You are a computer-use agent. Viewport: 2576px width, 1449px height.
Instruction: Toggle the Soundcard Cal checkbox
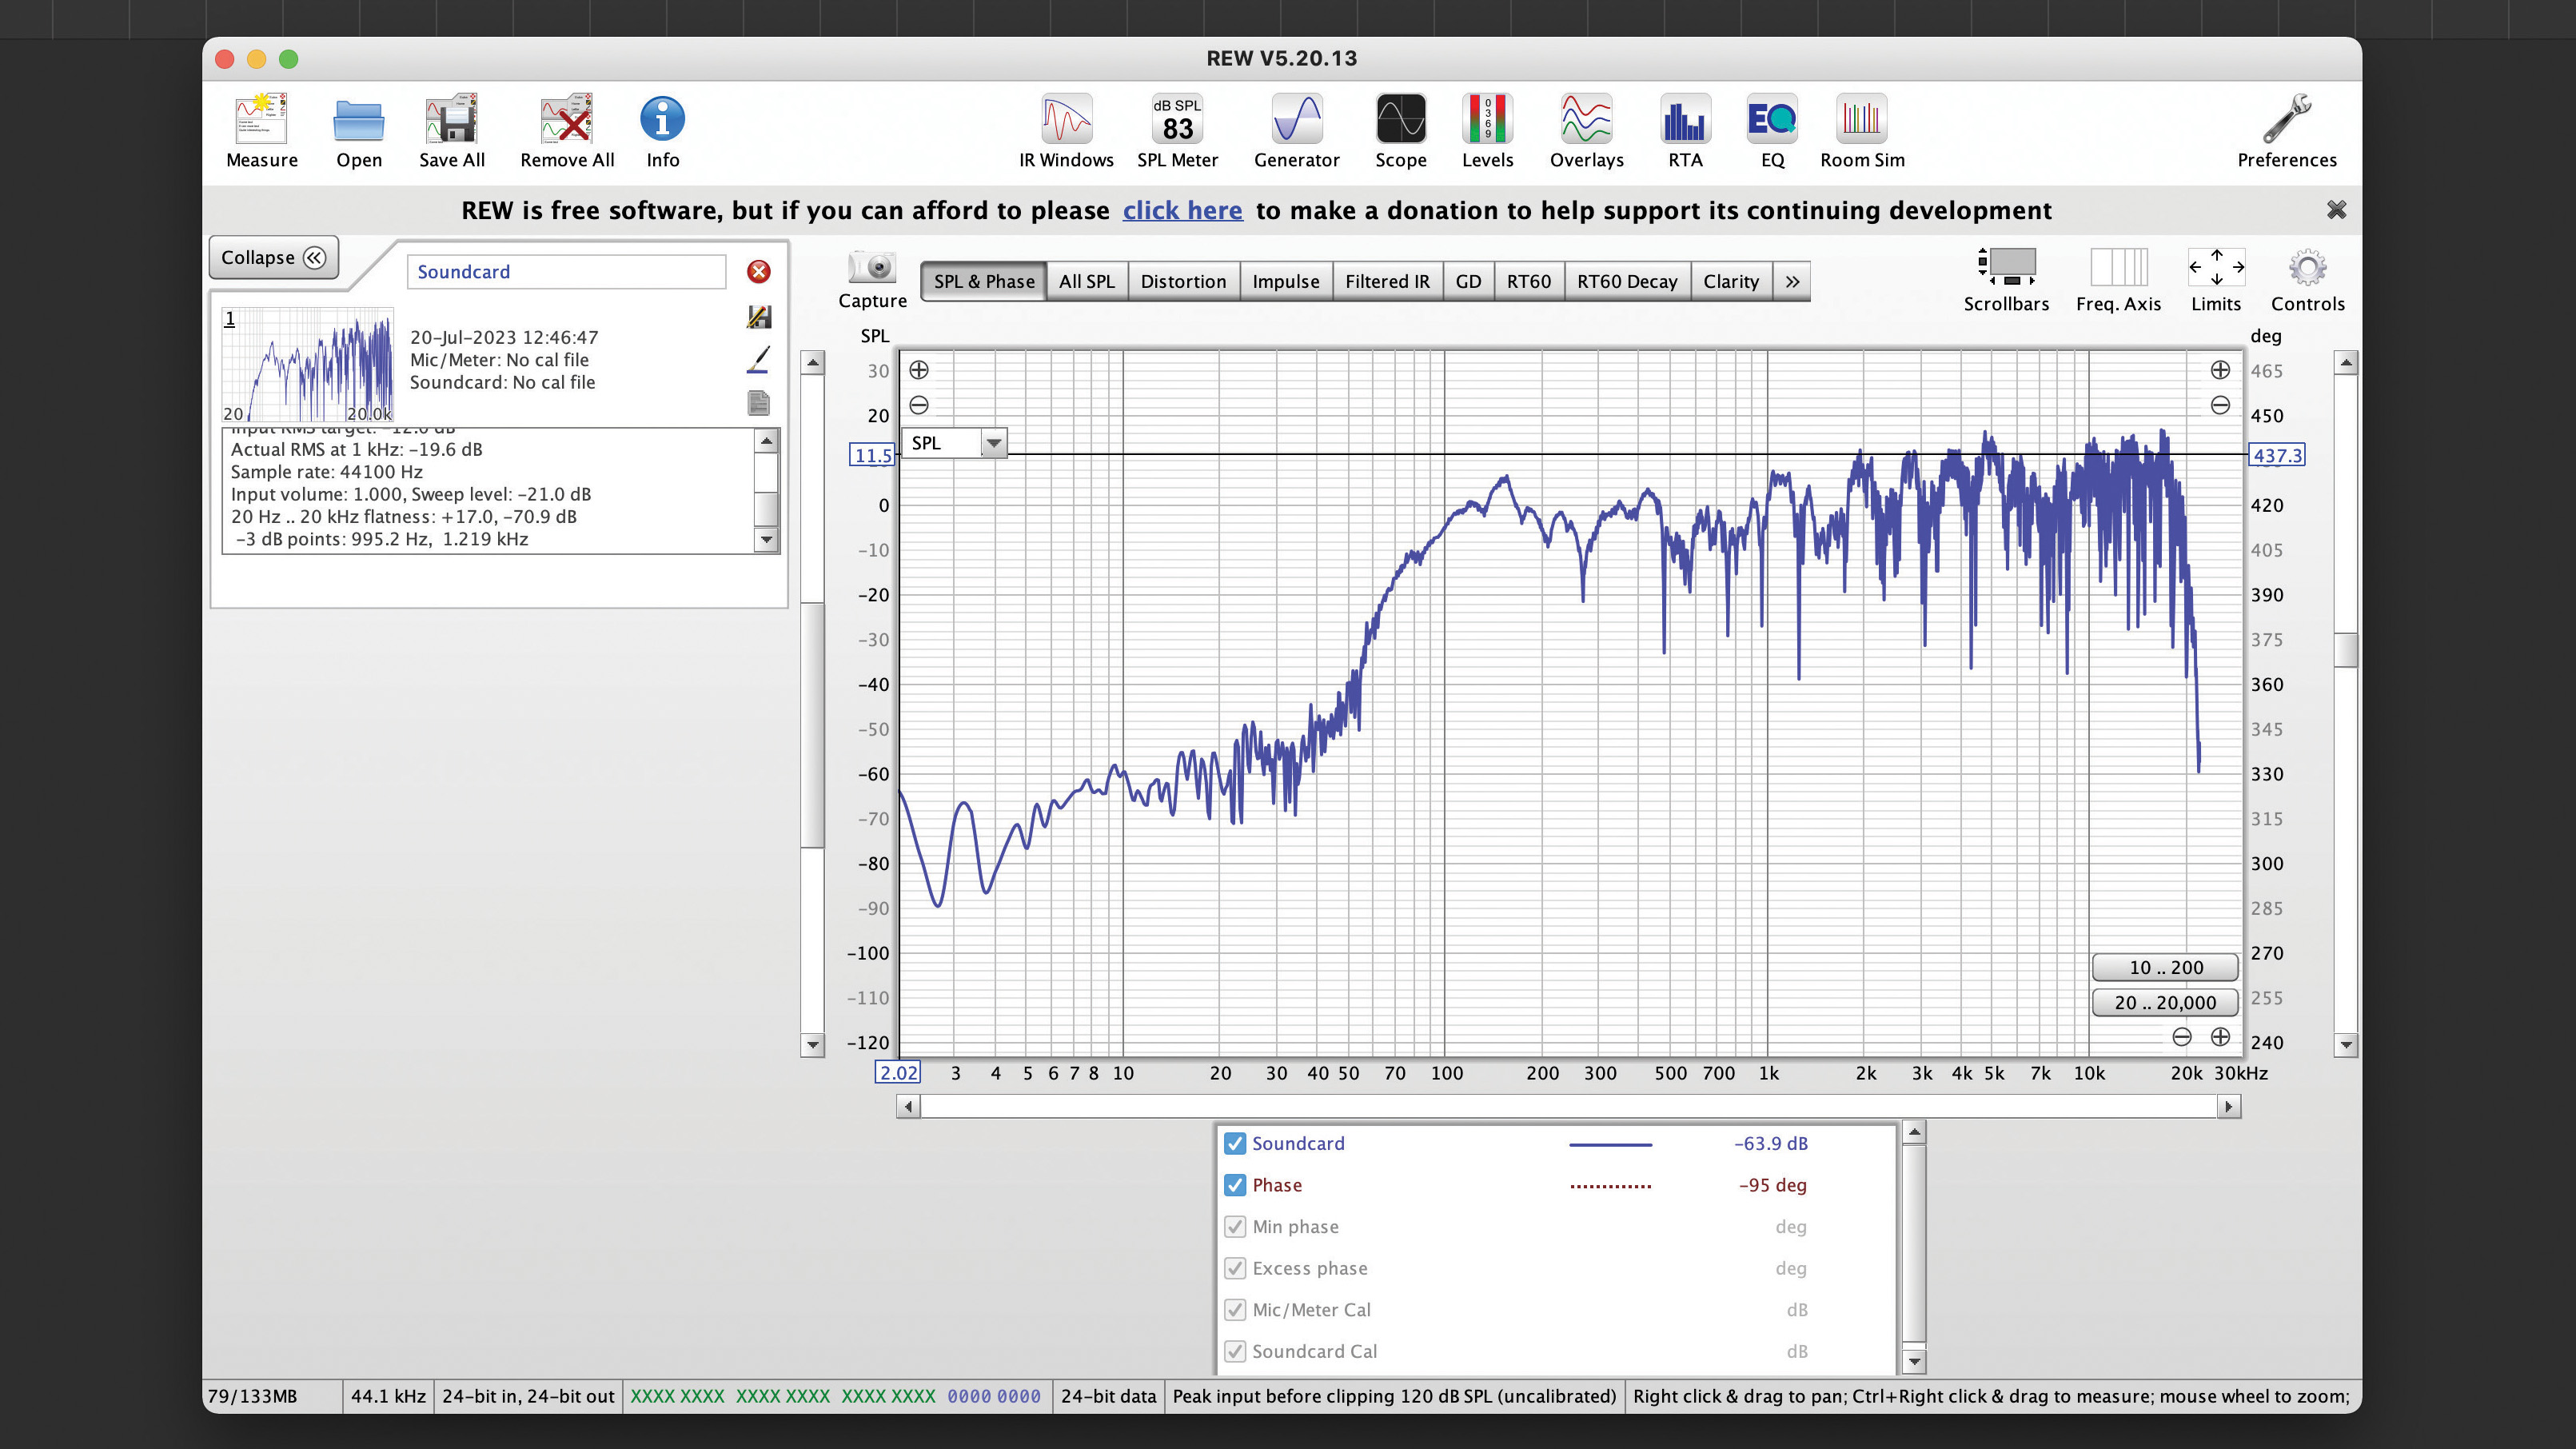point(1235,1351)
